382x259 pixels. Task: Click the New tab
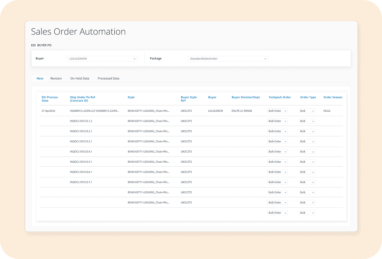[40, 79]
